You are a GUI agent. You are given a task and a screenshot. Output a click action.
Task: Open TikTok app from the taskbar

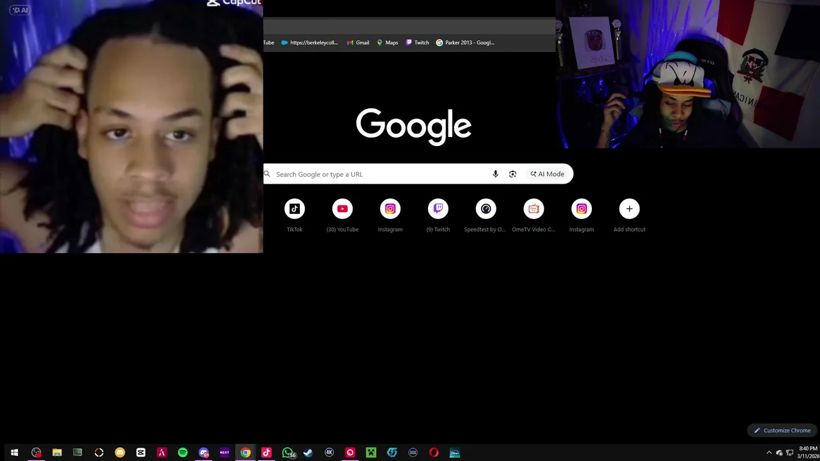266,453
